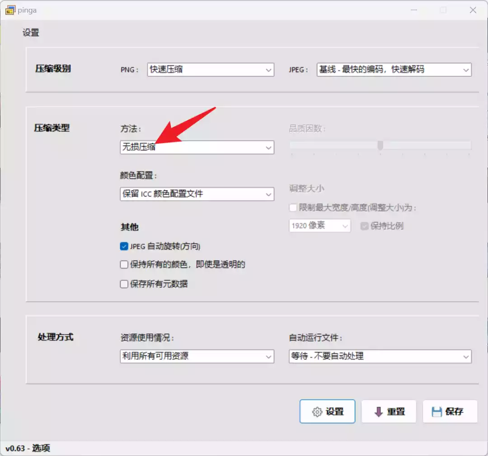
Task: Click the gear icon on 设置 button
Action: tap(317, 412)
